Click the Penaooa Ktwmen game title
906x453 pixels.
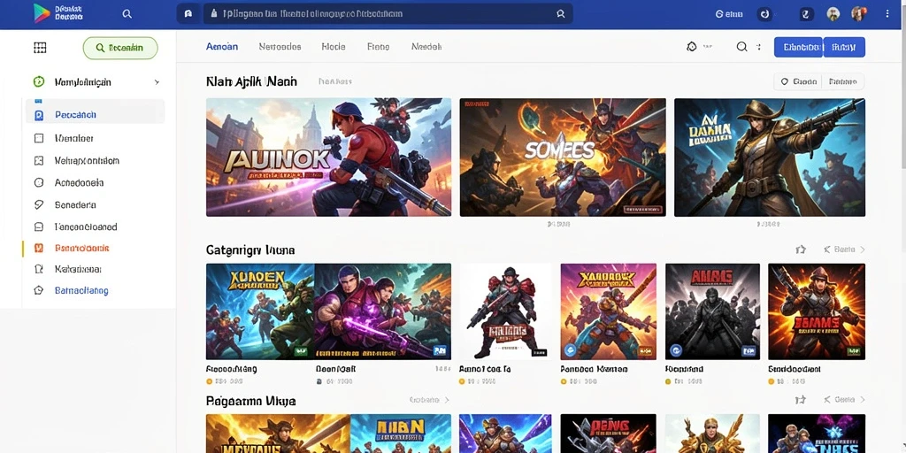tap(594, 369)
